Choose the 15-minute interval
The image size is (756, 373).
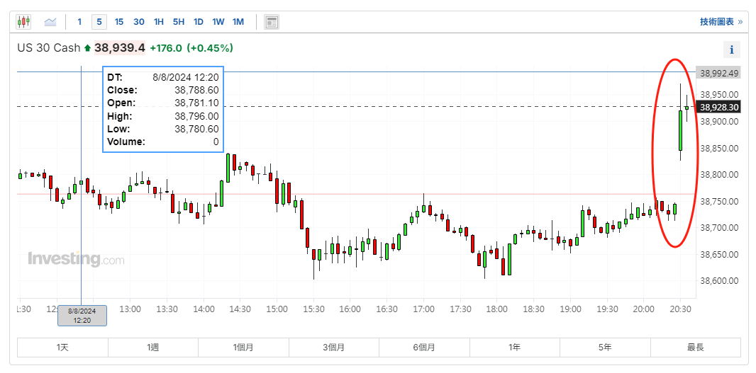coord(119,22)
